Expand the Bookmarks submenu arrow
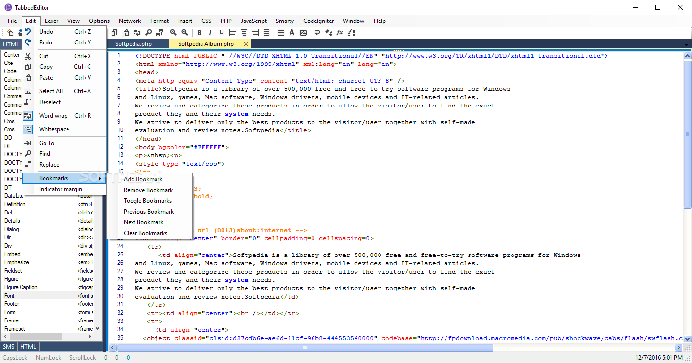The image size is (692, 363). tap(100, 179)
